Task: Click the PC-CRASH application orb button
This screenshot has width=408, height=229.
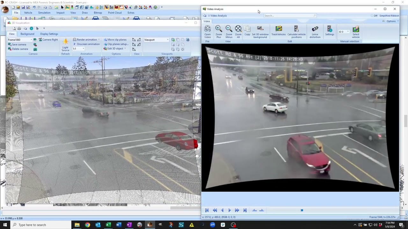Action: tap(5, 10)
